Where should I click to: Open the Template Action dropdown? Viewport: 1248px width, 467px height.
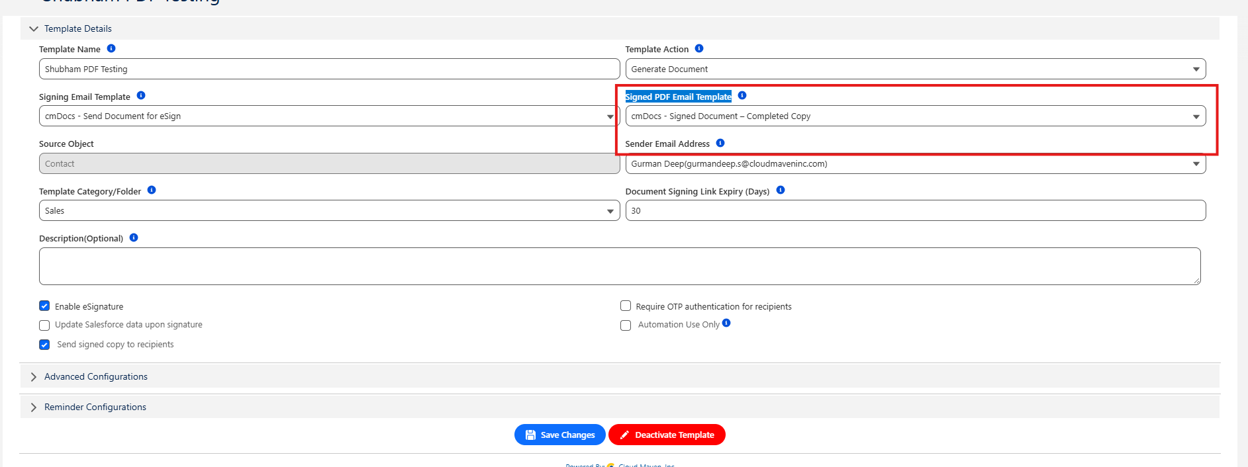pos(916,69)
